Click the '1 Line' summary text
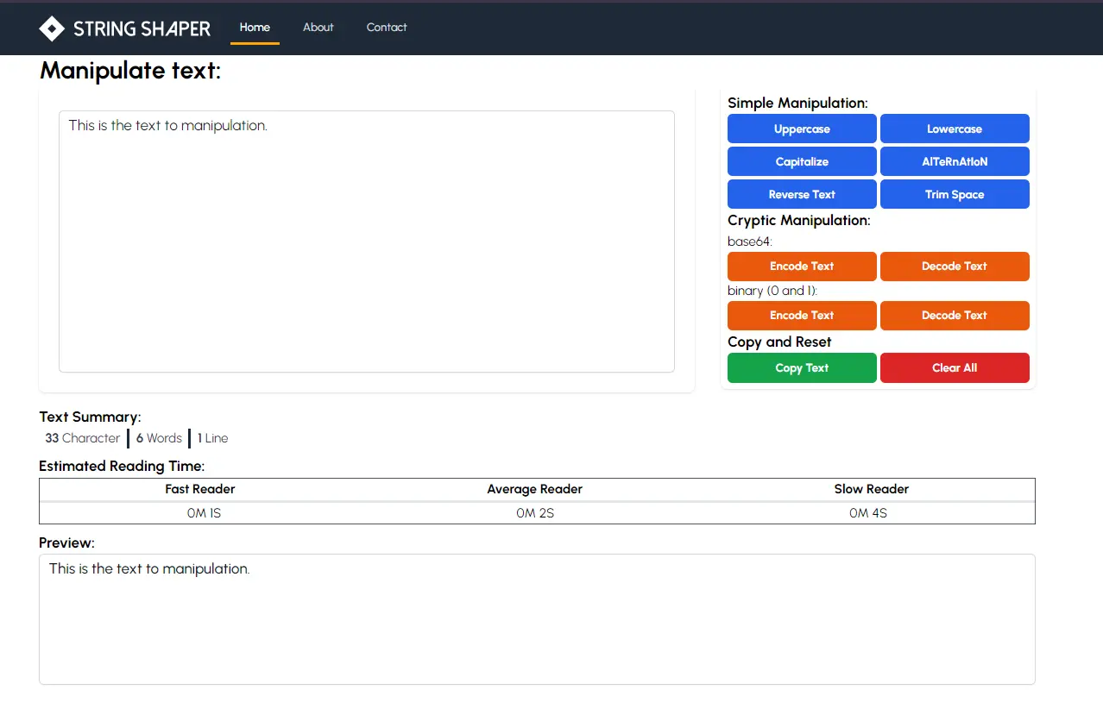 click(x=212, y=438)
